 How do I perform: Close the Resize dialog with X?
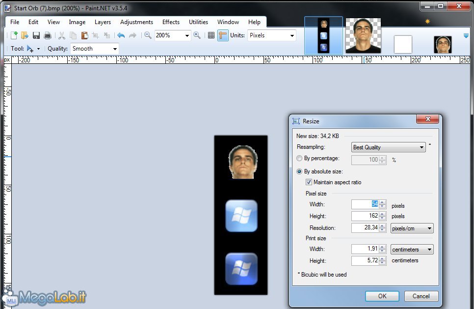coord(427,119)
